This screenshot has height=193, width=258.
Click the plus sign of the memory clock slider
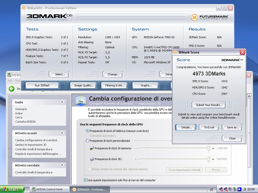point(213,148)
